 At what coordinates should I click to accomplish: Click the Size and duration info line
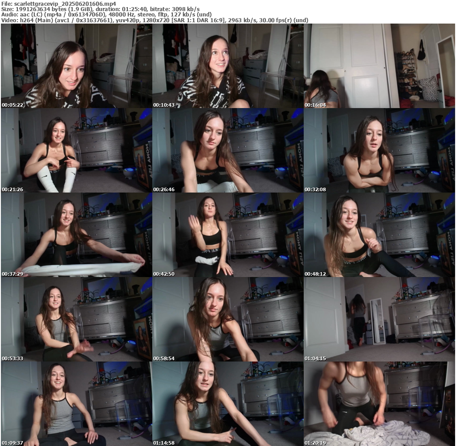point(100,9)
